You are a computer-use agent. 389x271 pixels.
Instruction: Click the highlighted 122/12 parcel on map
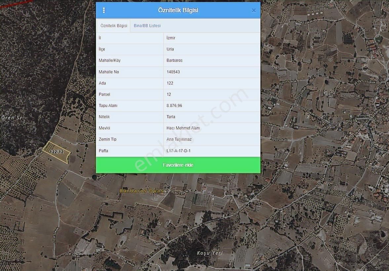coord(57,152)
